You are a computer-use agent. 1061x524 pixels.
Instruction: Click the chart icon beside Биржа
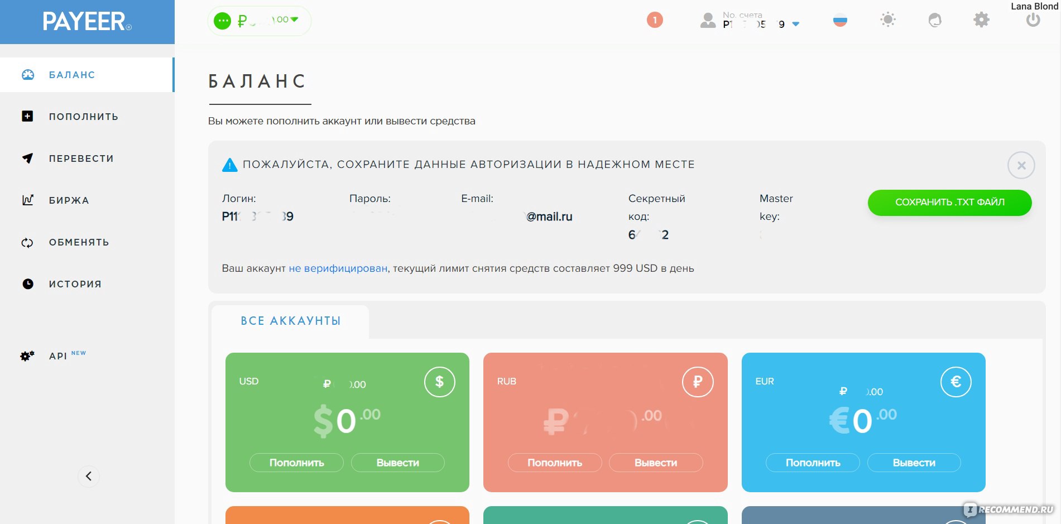click(x=28, y=200)
